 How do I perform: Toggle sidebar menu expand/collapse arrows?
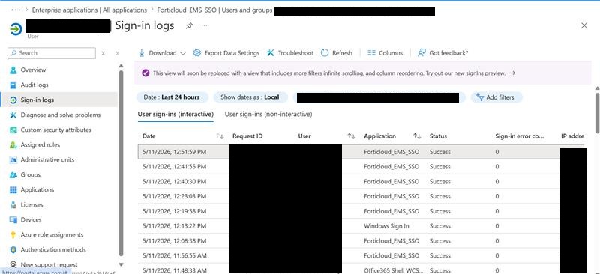pyautogui.click(x=103, y=53)
